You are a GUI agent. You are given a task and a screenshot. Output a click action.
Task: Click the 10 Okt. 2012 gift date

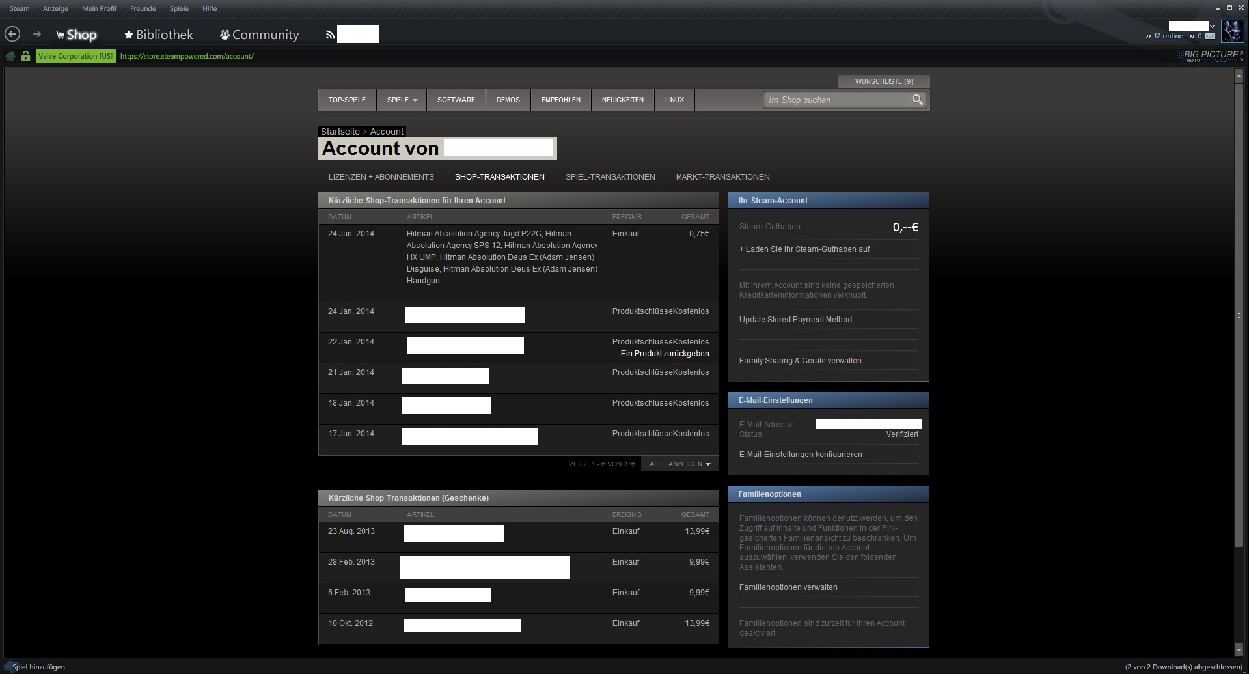(x=351, y=623)
